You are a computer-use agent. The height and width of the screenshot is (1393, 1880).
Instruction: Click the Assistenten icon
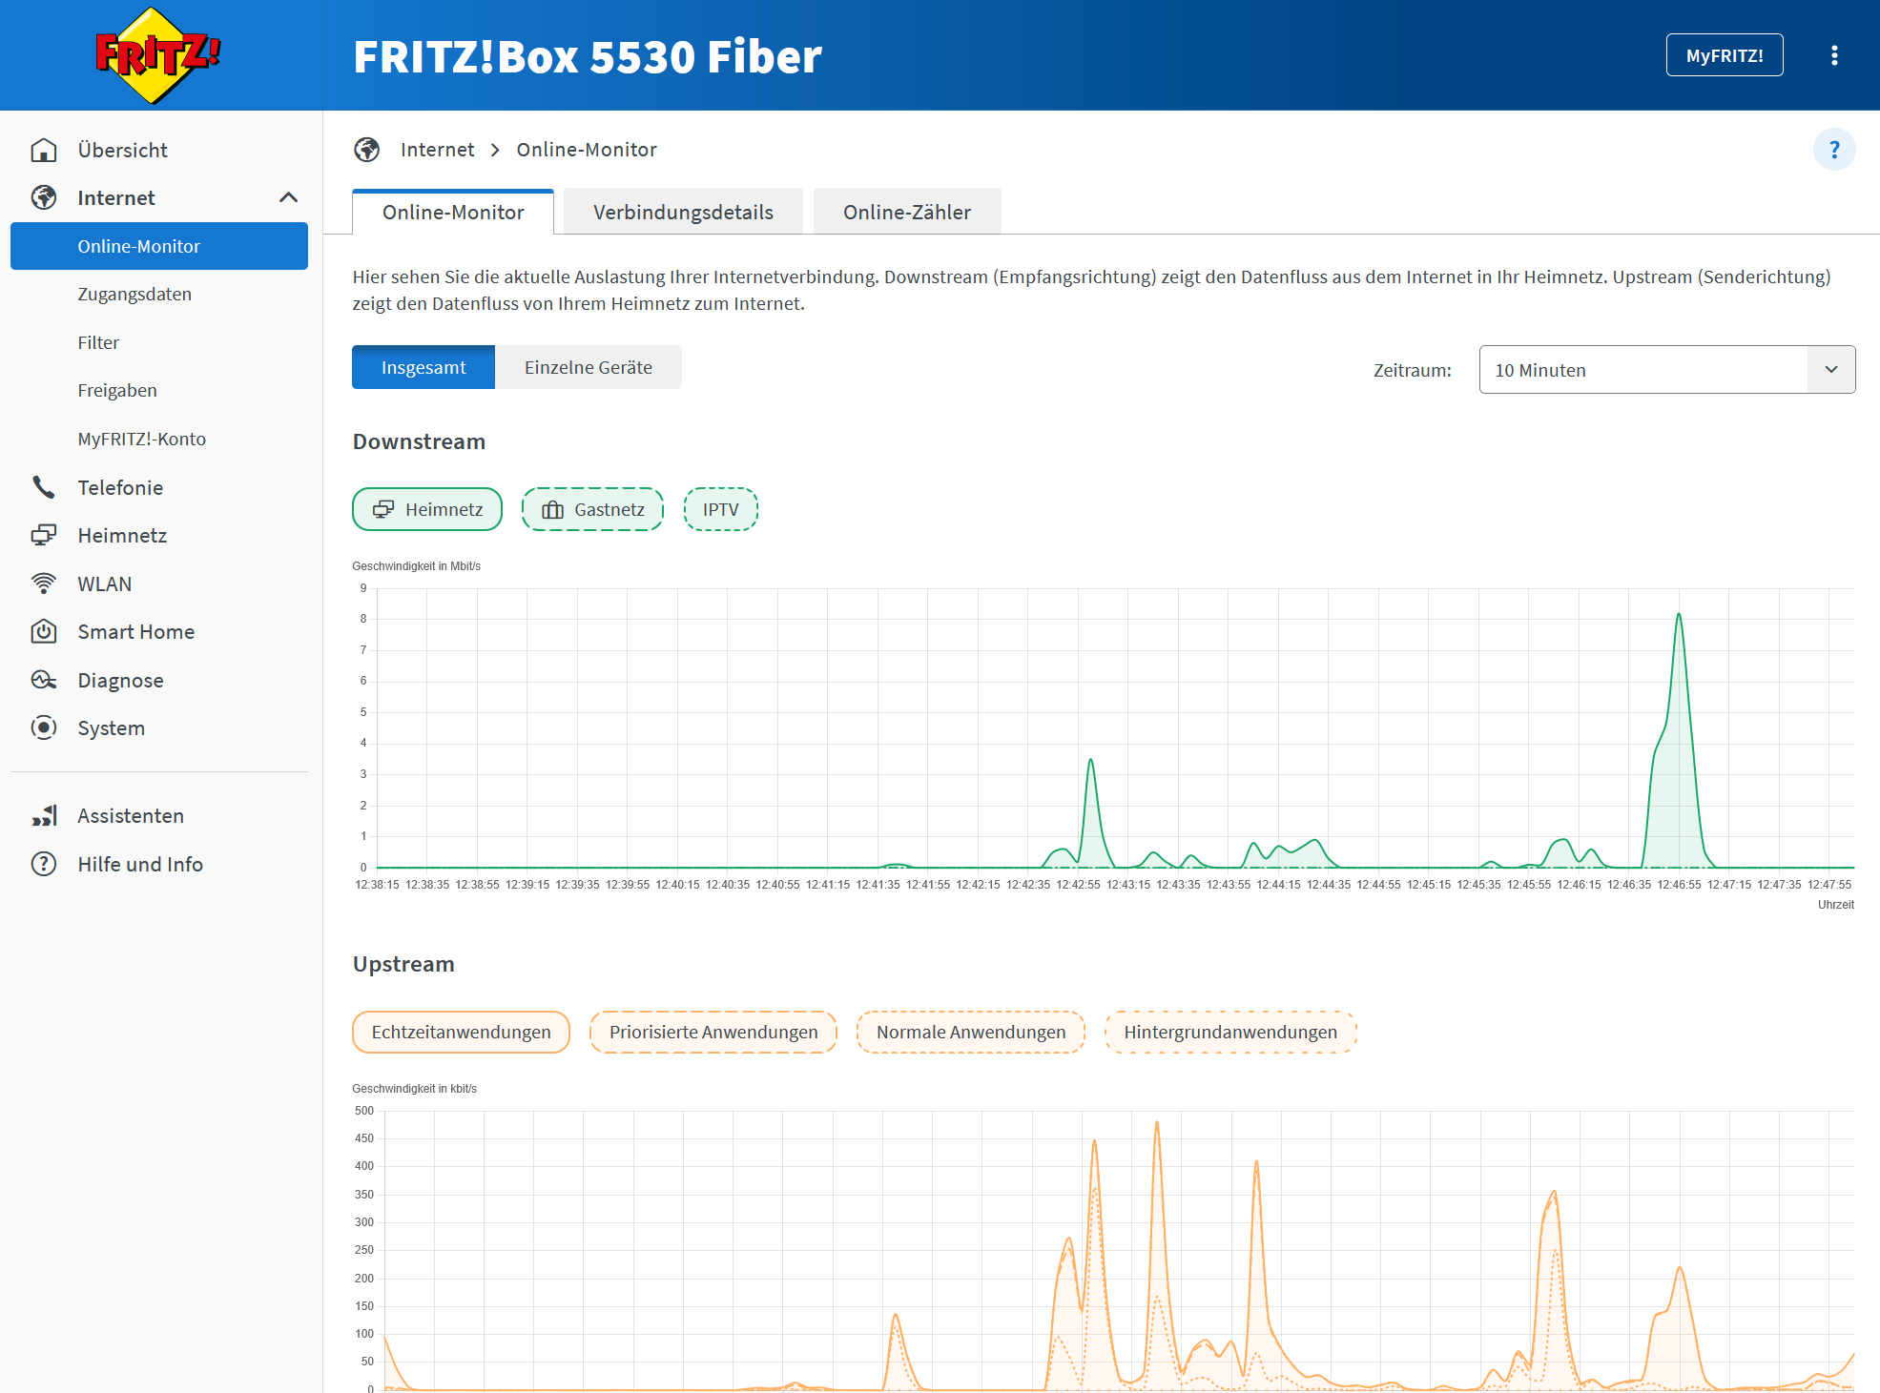pyautogui.click(x=44, y=815)
